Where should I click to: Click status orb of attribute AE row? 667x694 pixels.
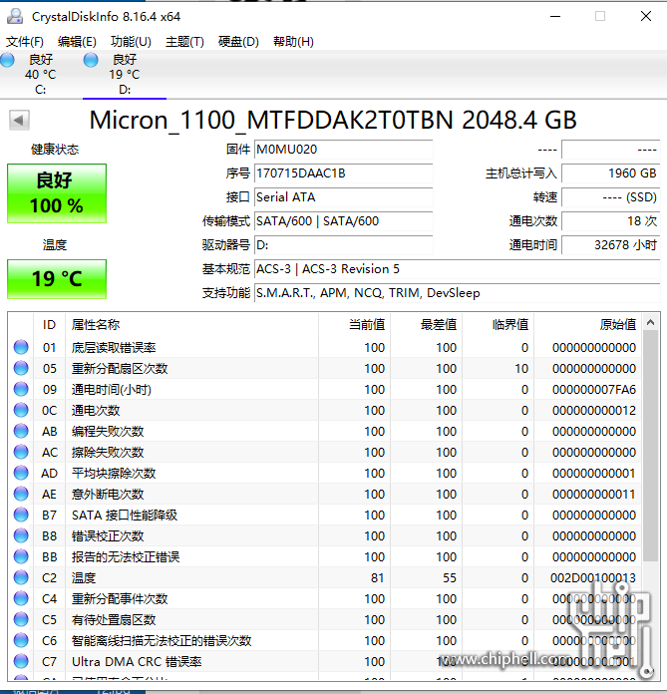click(21, 494)
